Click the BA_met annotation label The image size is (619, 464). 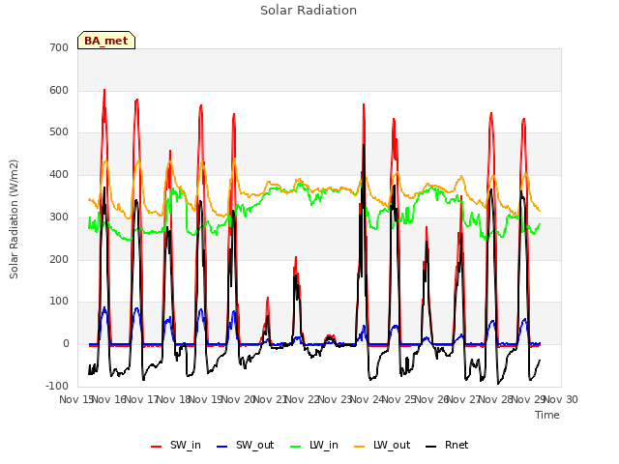coord(106,41)
